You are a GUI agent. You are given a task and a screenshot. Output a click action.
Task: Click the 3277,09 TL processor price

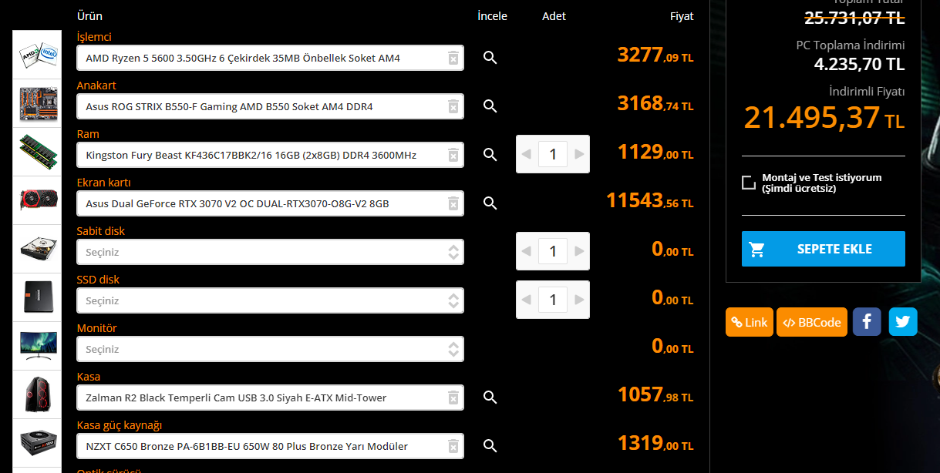[655, 55]
